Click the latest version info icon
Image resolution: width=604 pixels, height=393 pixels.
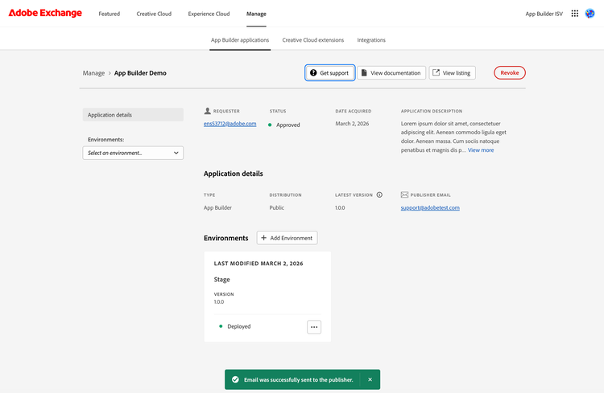pyautogui.click(x=379, y=194)
